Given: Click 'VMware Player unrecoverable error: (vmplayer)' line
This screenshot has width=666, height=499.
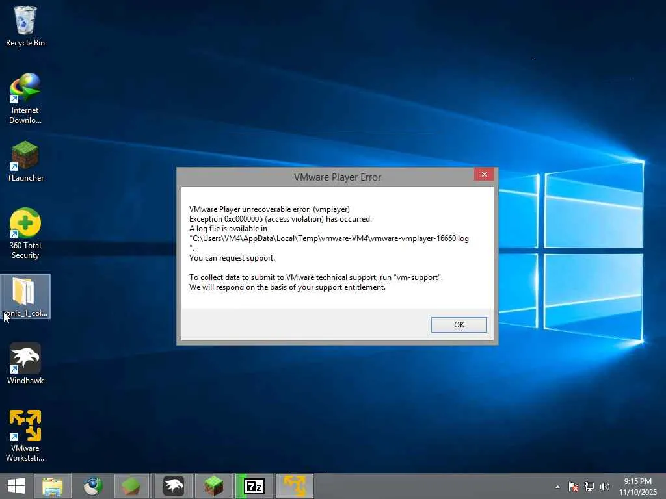Looking at the screenshot, I should pyautogui.click(x=269, y=209).
